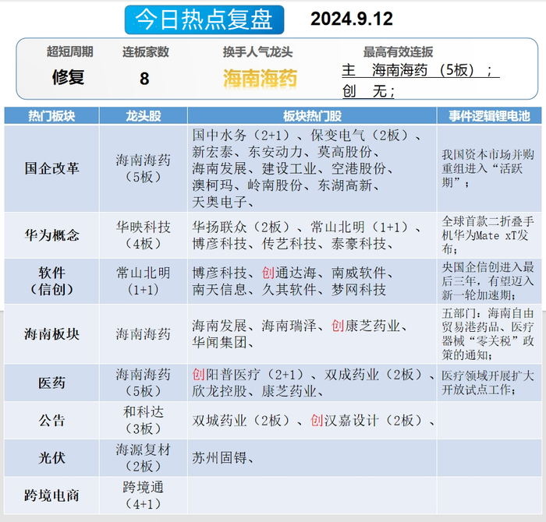Image resolution: width=546 pixels, height=522 pixels.
Task: Click the 事件逻辑锂电池 column header
Action: click(489, 116)
